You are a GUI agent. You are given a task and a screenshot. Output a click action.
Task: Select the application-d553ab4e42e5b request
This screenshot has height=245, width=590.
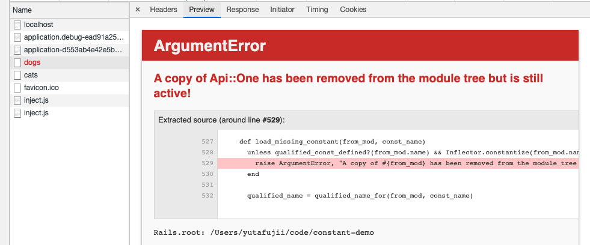point(70,50)
